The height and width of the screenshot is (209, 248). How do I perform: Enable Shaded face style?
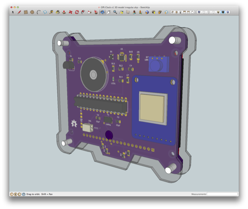point(218,12)
